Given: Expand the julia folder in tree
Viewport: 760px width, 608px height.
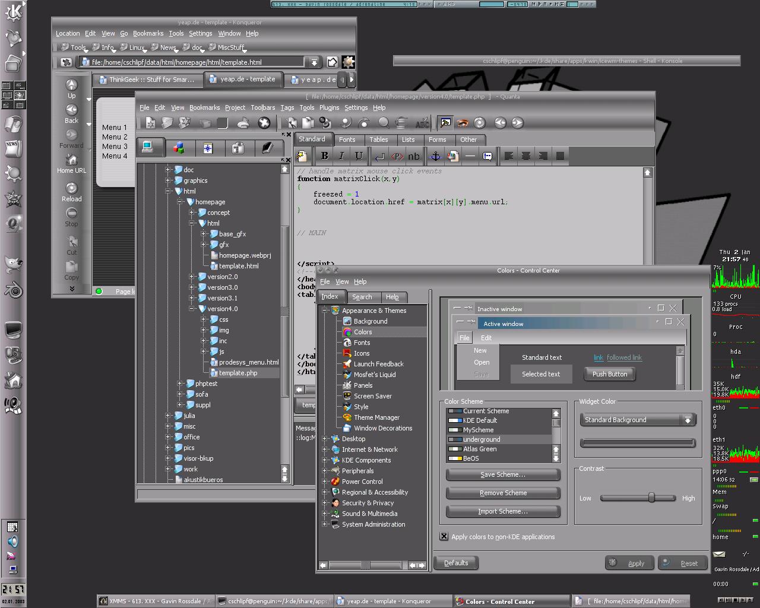Looking at the screenshot, I should [x=169, y=416].
